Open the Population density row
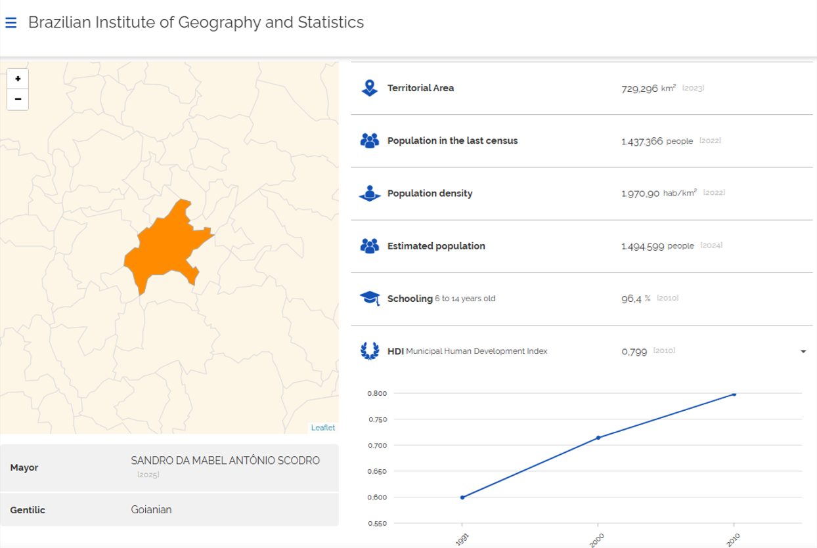 click(582, 193)
